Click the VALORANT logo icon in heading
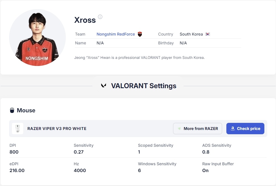This screenshot has width=276, height=186. coord(104,86)
